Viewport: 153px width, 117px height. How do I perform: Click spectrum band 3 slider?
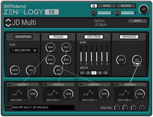point(91,54)
